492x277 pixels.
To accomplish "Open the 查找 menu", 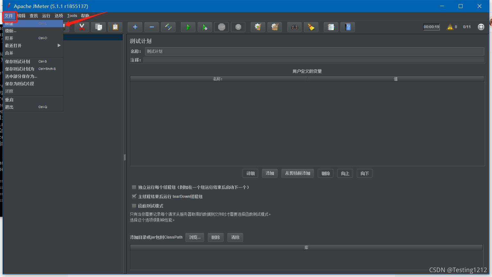I will click(x=34, y=16).
